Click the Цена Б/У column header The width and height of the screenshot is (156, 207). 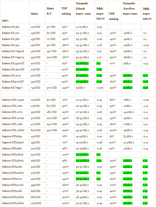[50, 11]
